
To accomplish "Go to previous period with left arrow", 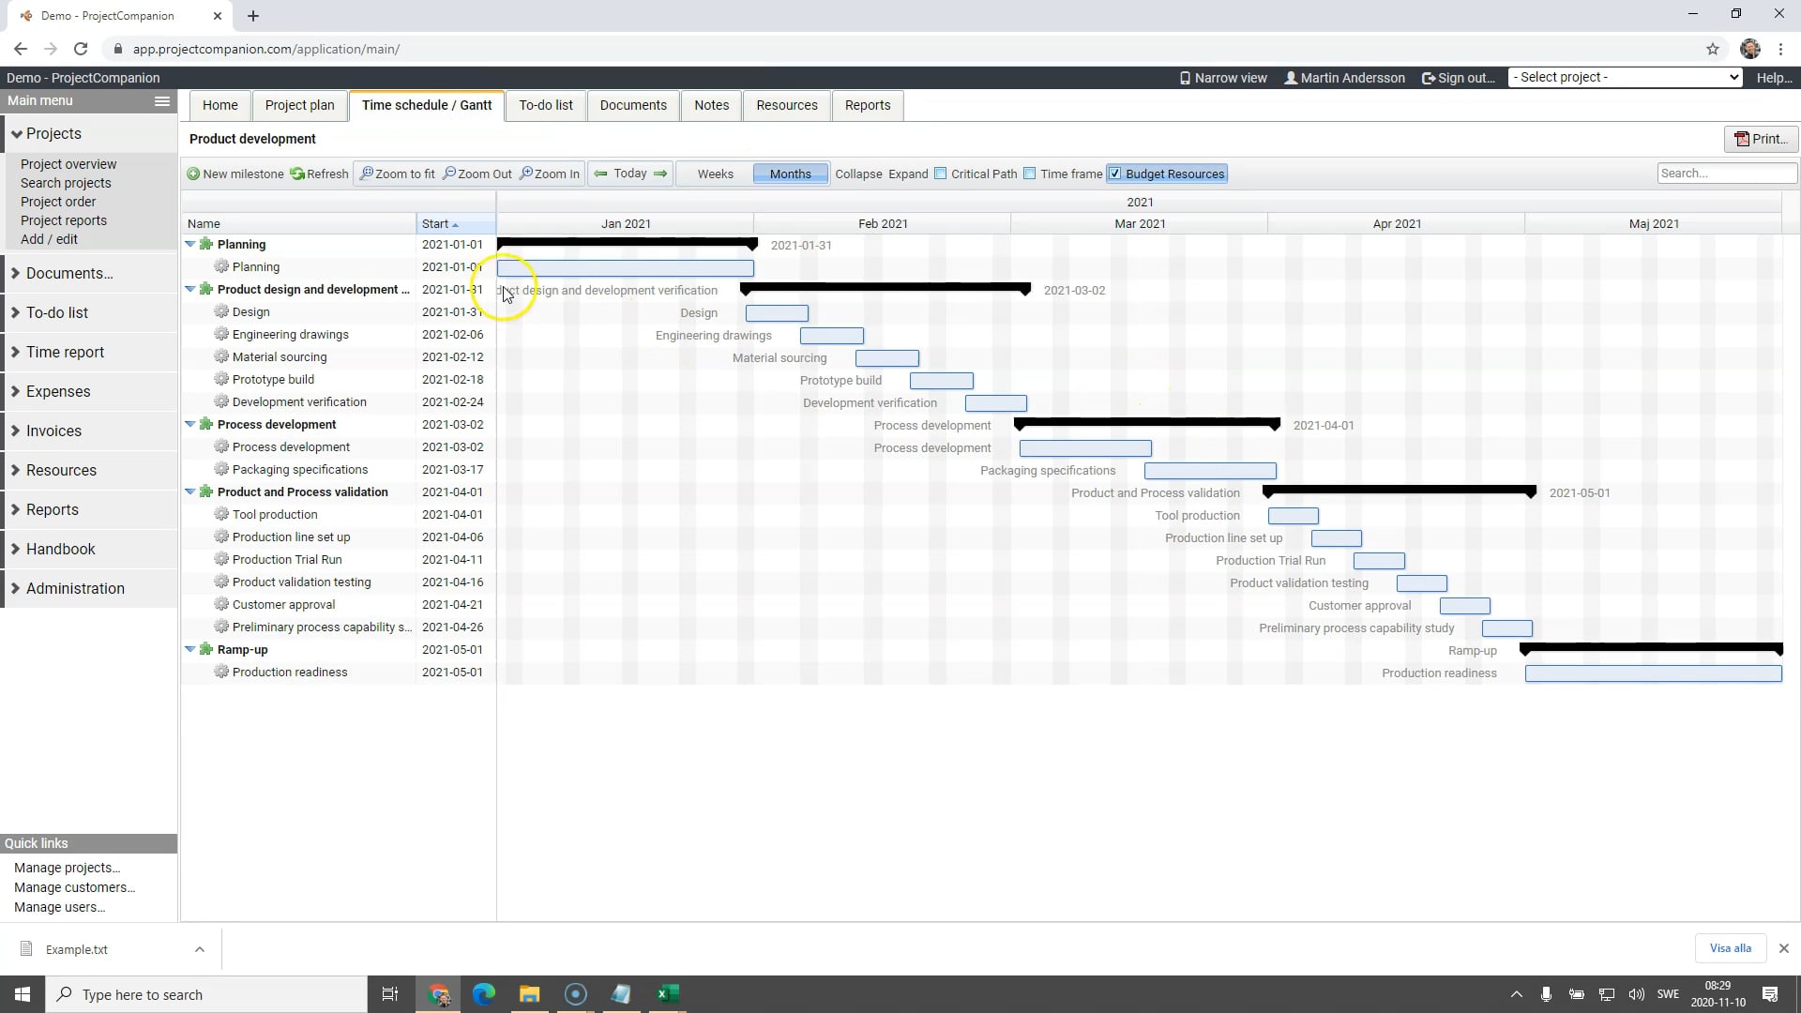I will click(x=600, y=174).
